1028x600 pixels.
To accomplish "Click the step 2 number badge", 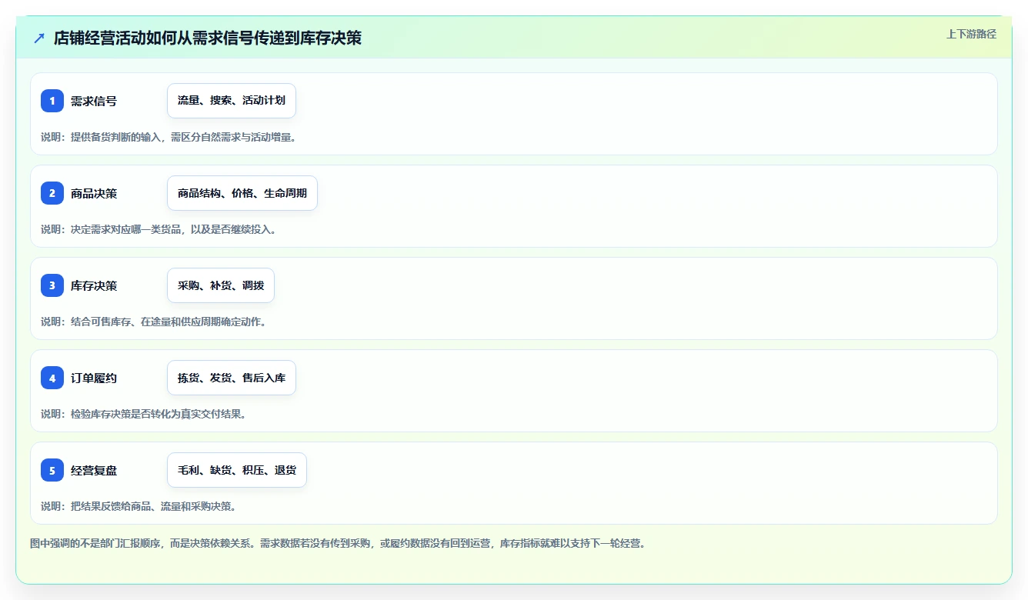I will pyautogui.click(x=52, y=193).
